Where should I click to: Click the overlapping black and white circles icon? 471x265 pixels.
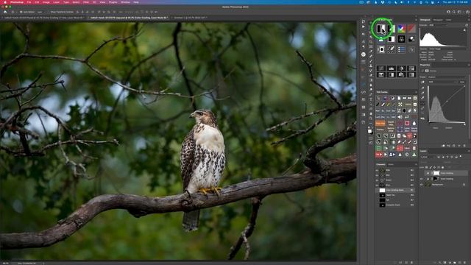pyautogui.click(x=411, y=39)
